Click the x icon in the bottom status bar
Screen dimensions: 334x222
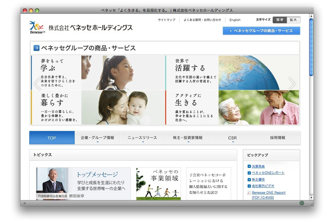(25, 203)
